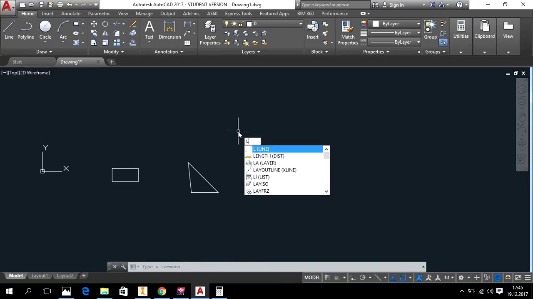Open Google Chrome from the taskbar

pos(162,292)
